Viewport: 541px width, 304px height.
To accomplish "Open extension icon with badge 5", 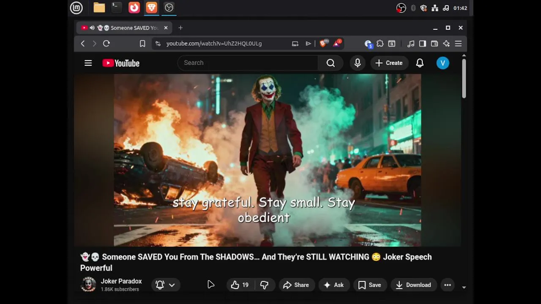I will 368,43.
